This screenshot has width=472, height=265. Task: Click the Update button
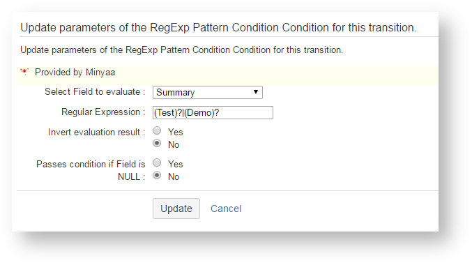176,209
